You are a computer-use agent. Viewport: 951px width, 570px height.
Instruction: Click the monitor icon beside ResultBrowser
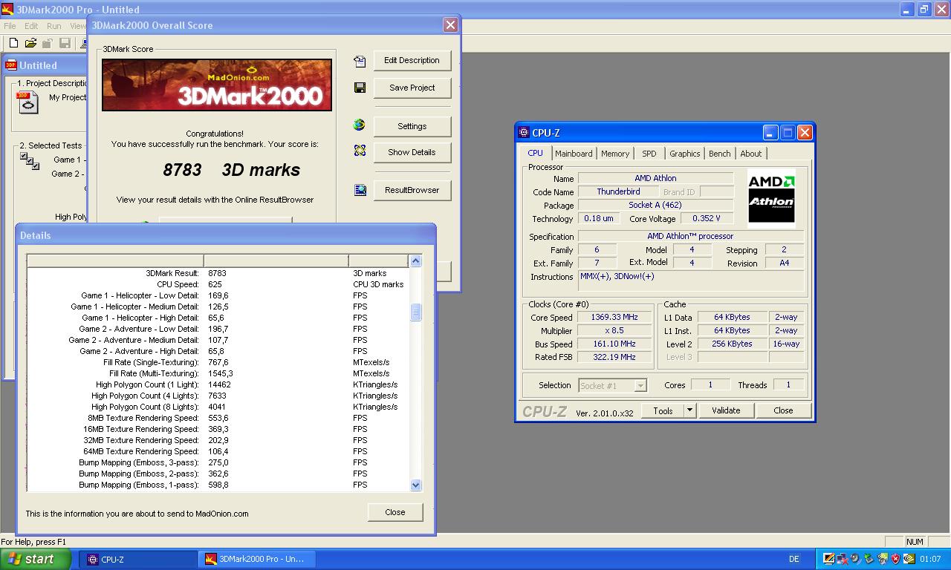click(x=360, y=190)
